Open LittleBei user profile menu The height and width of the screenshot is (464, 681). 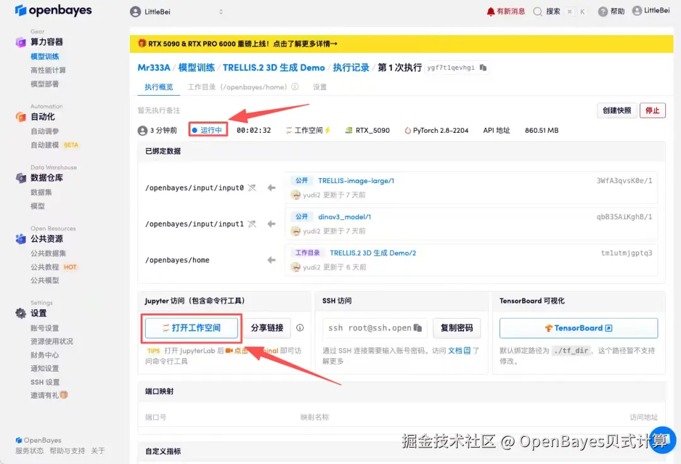(x=651, y=11)
